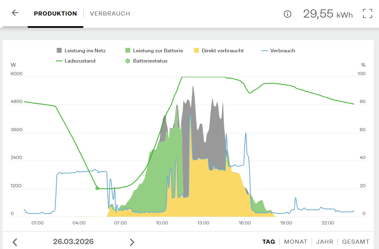Toggle the Ladezustand line legend

[x=76, y=61]
